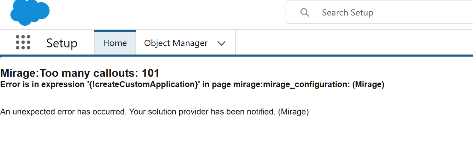Image resolution: width=473 pixels, height=142 pixels.
Task: Focus the Search Setup input field
Action: [x=379, y=12]
